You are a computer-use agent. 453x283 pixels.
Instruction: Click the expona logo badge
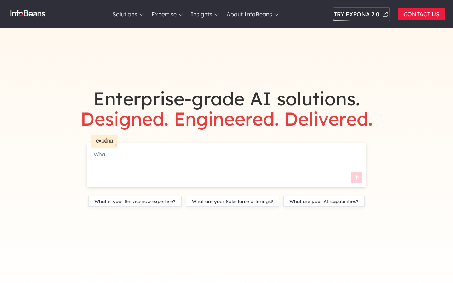coord(104,141)
